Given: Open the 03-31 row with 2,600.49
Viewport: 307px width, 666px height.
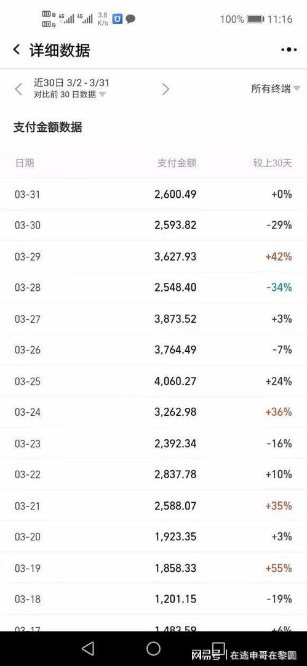Looking at the screenshot, I should [154, 194].
